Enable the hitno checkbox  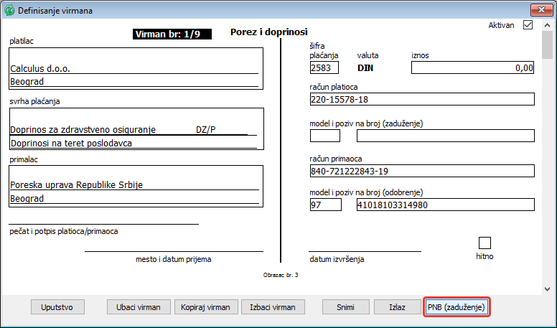485,243
